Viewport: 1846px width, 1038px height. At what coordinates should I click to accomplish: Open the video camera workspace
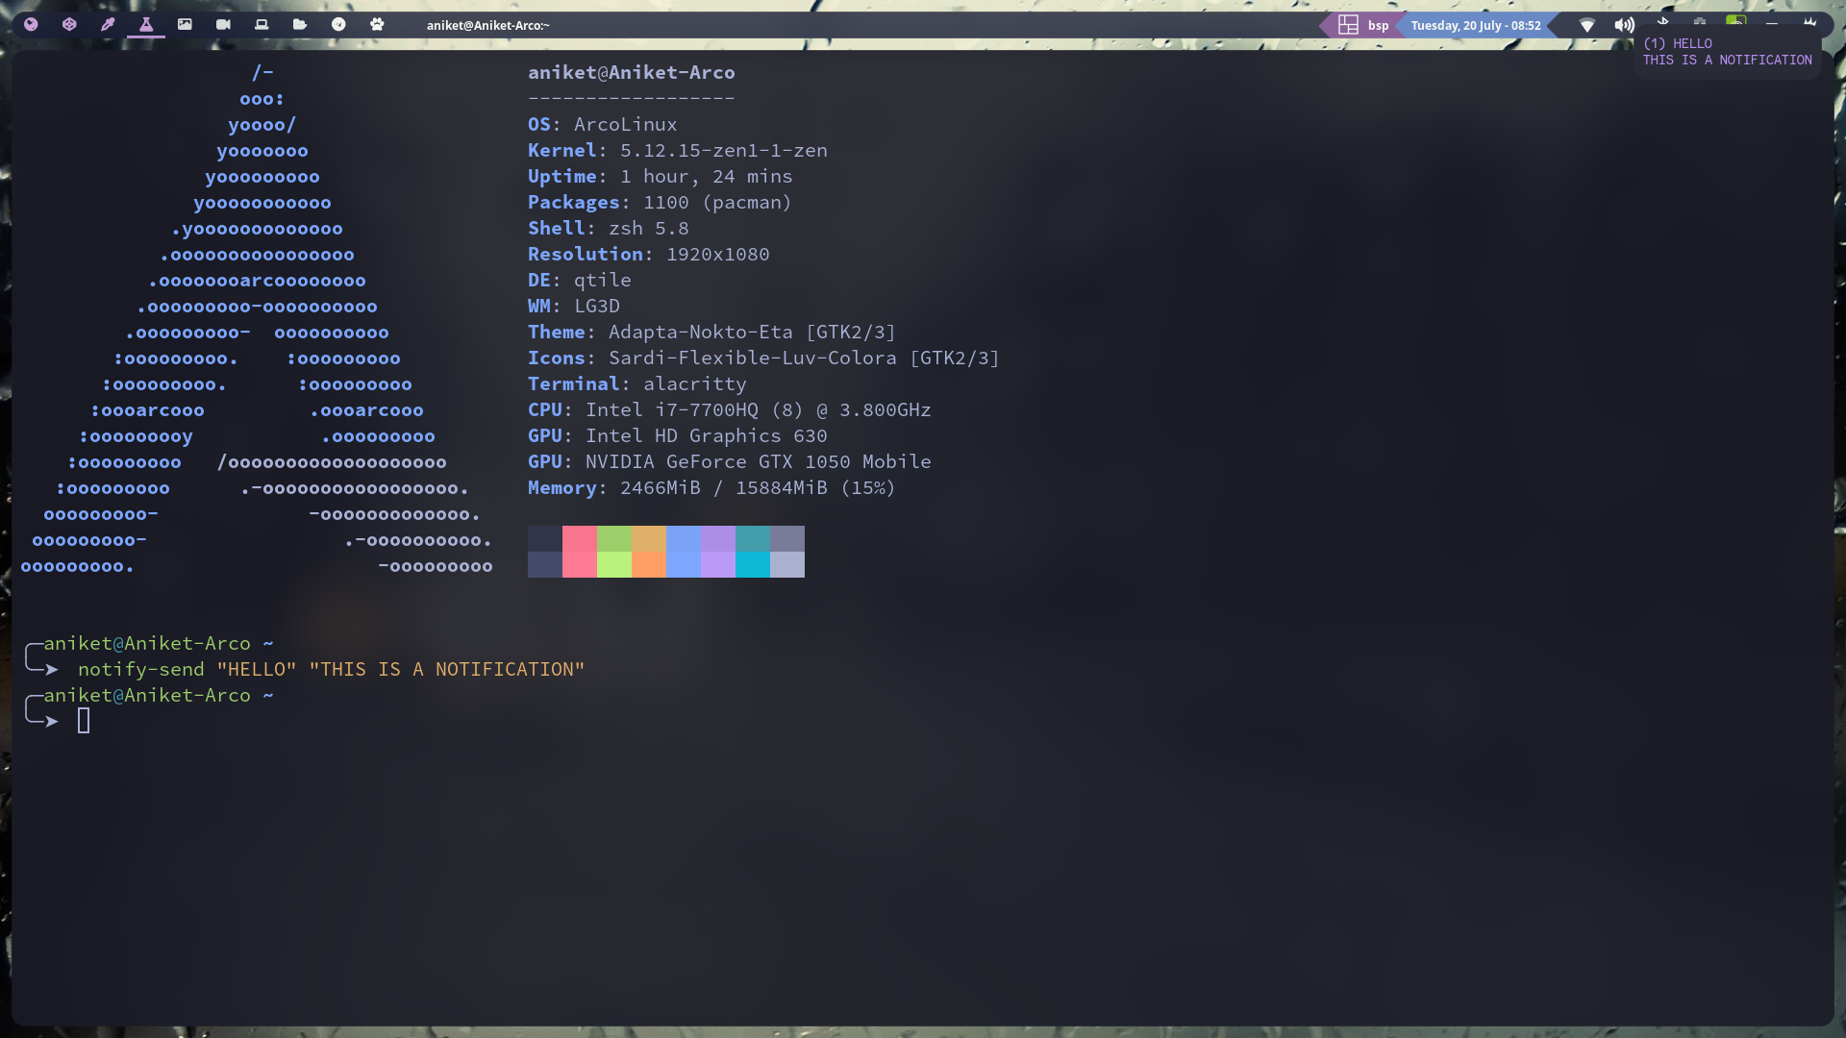coord(223,25)
